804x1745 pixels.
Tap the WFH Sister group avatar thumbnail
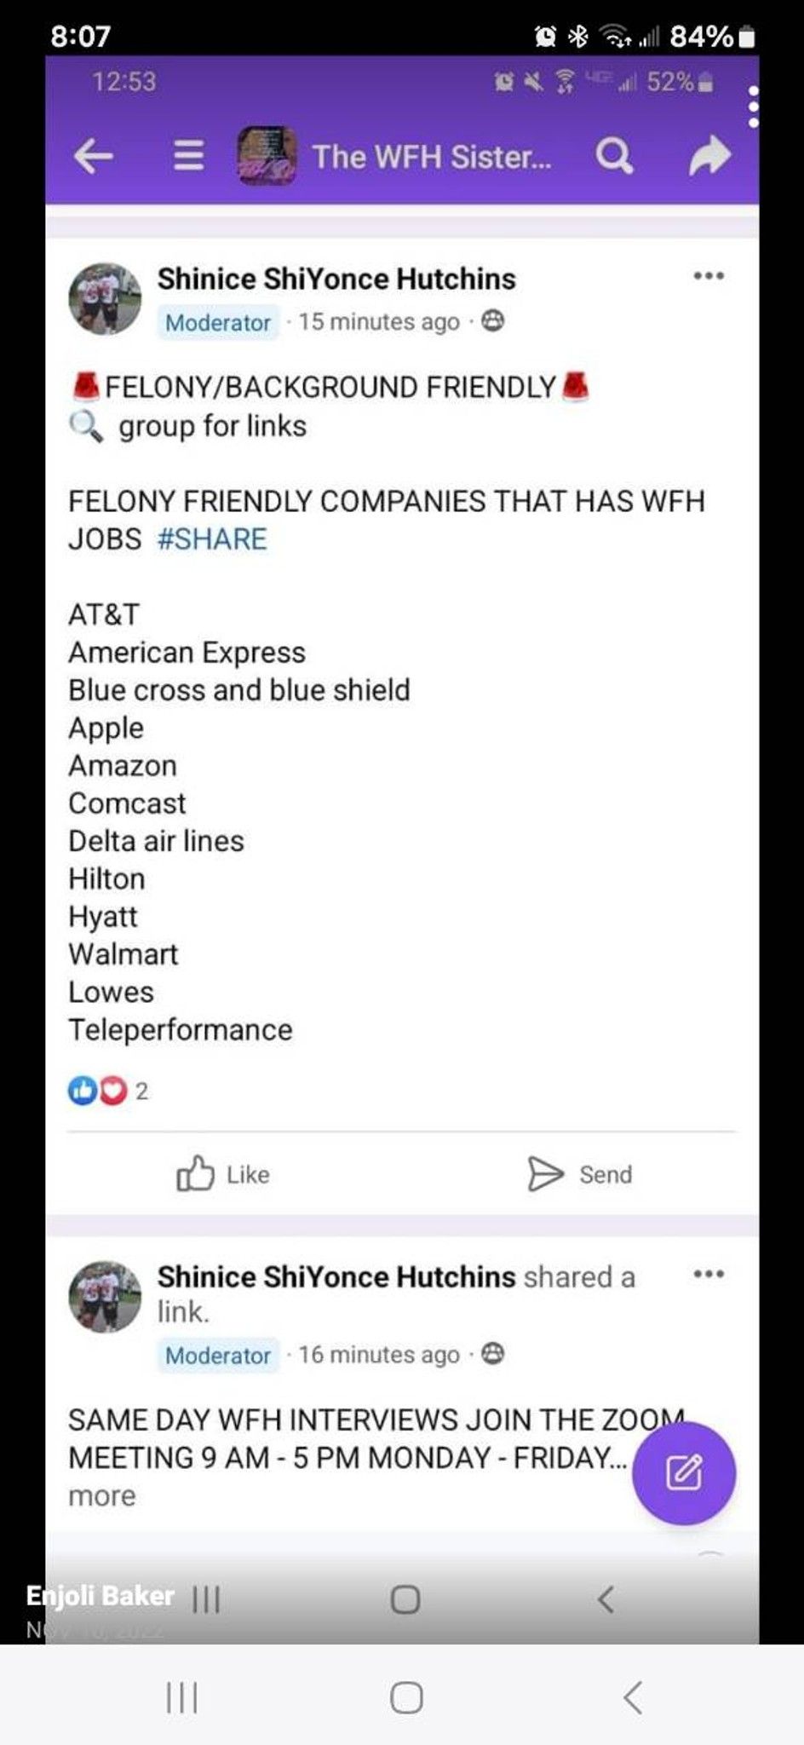tap(267, 156)
